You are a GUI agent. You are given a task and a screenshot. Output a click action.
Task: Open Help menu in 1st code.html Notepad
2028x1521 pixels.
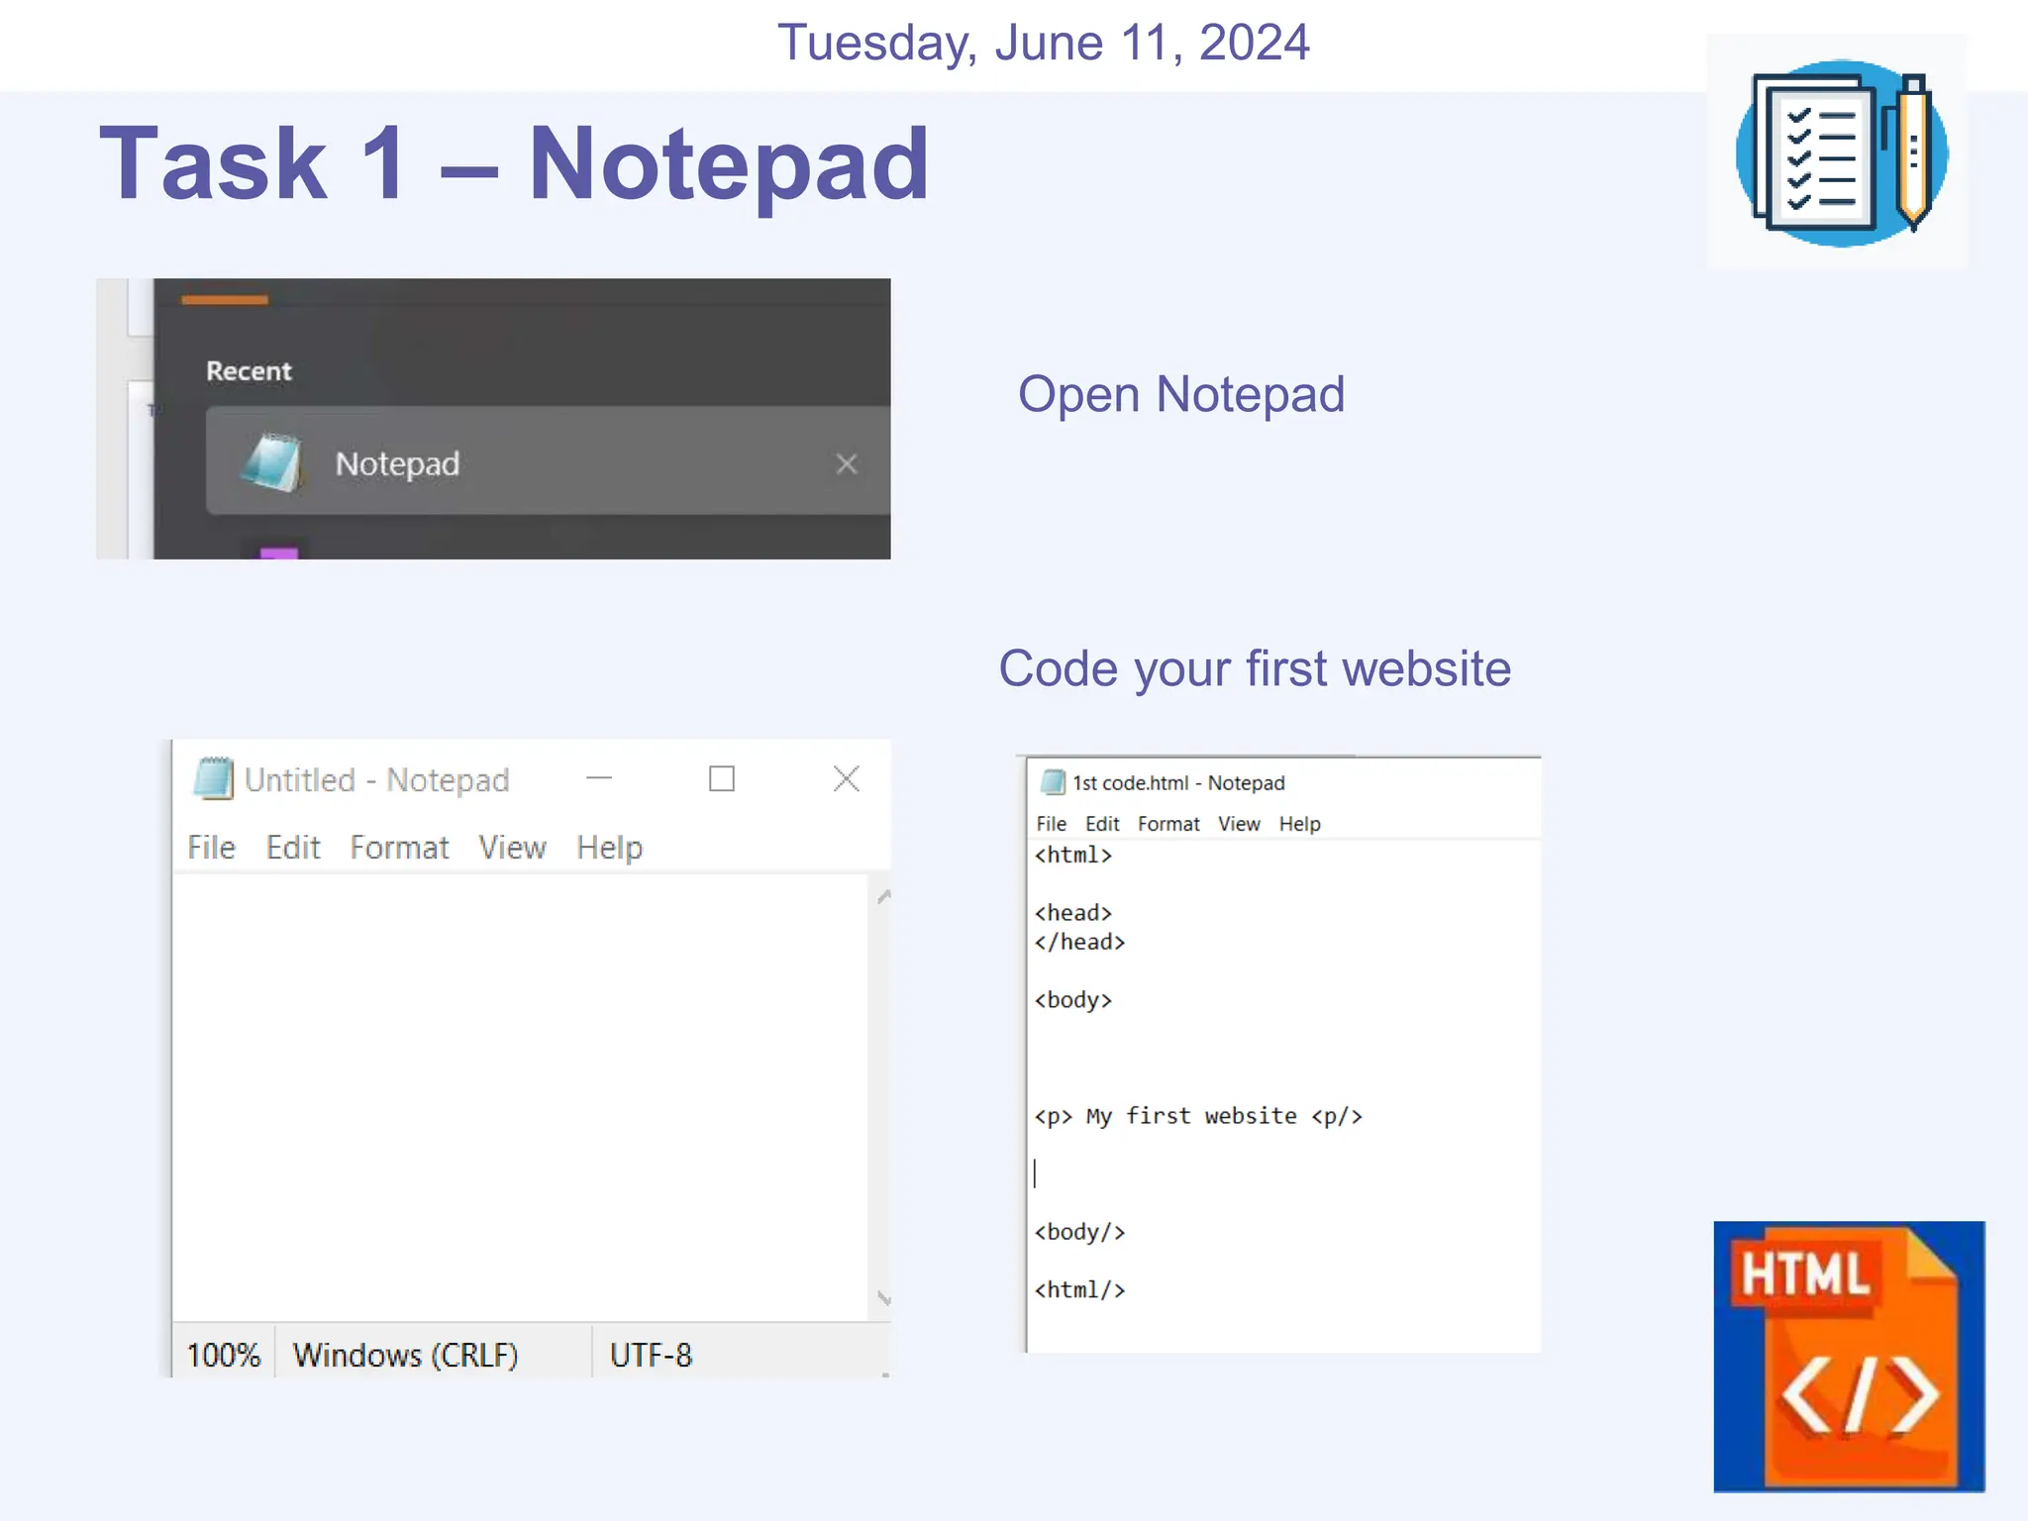1300,824
